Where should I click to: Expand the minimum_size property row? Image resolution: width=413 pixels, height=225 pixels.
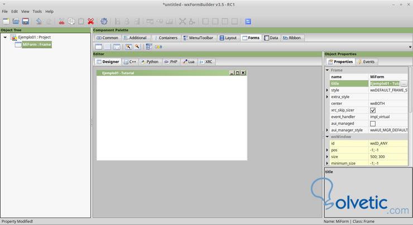[x=328, y=163]
